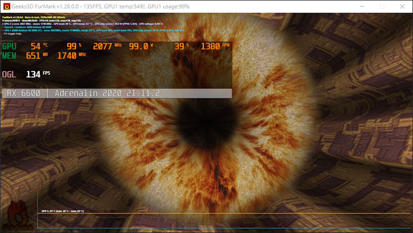Click the "RX 6600" text in the grey banner

coord(23,93)
